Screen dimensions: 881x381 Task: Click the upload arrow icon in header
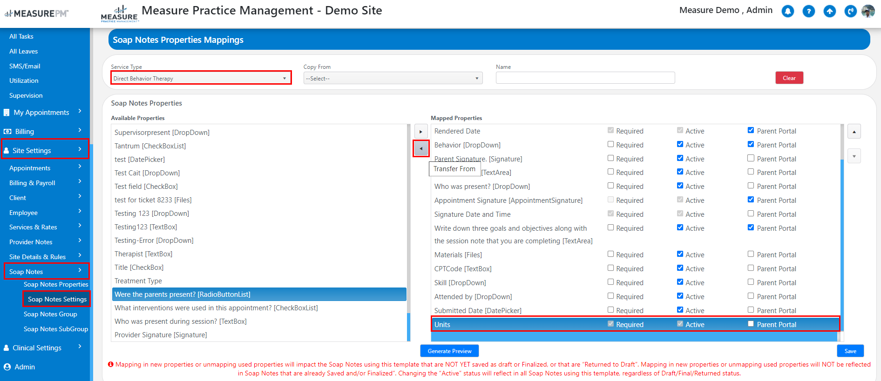pyautogui.click(x=830, y=11)
